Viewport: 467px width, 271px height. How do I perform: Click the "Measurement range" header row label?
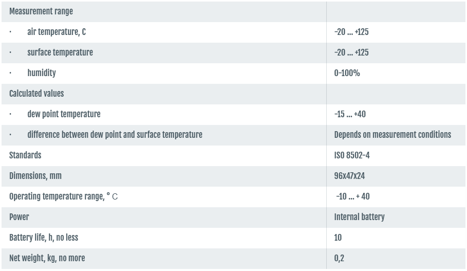tap(41, 11)
